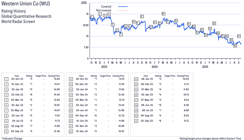Click the closing price 11.99
This screenshot has height=140, width=244.
pyautogui.click(x=57, y=126)
